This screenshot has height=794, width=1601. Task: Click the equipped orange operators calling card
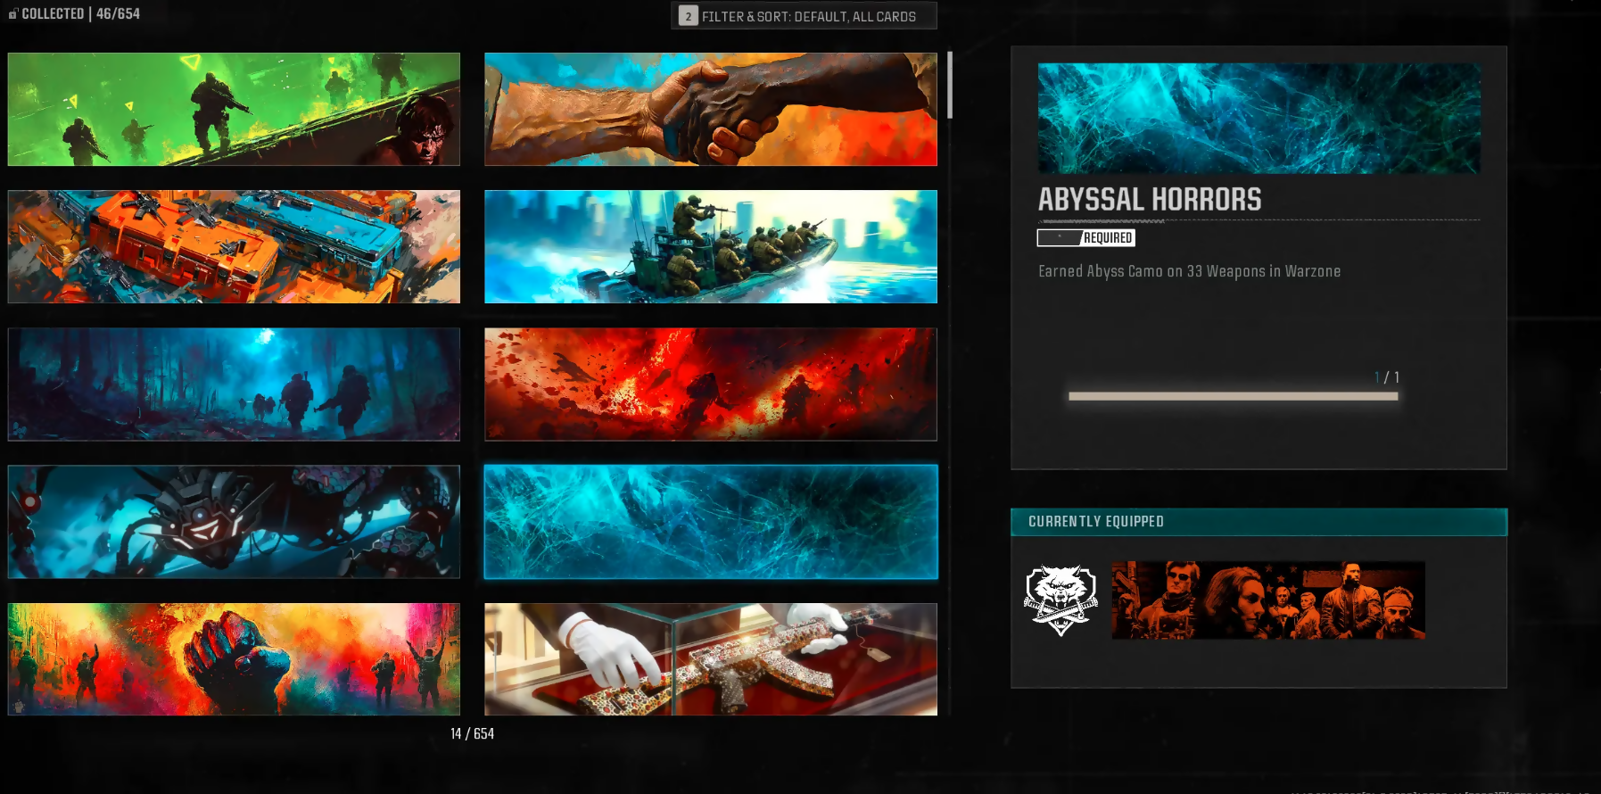click(1267, 600)
